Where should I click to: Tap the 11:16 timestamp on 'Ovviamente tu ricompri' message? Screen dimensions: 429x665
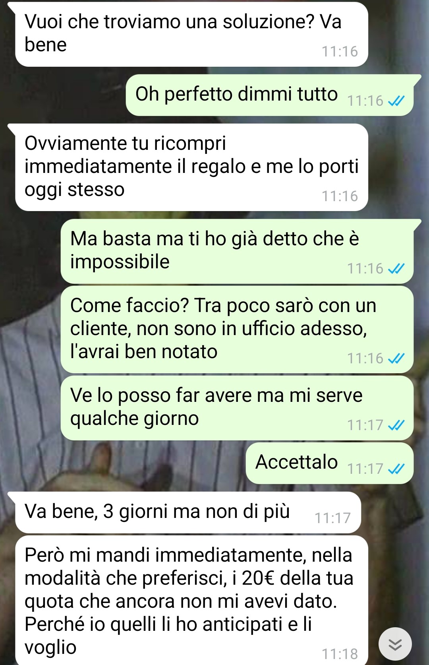tap(340, 196)
